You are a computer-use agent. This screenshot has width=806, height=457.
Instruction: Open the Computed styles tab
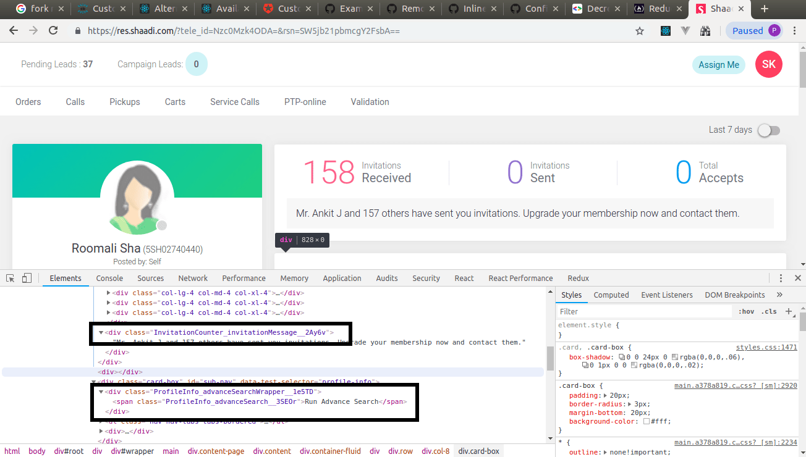click(611, 295)
